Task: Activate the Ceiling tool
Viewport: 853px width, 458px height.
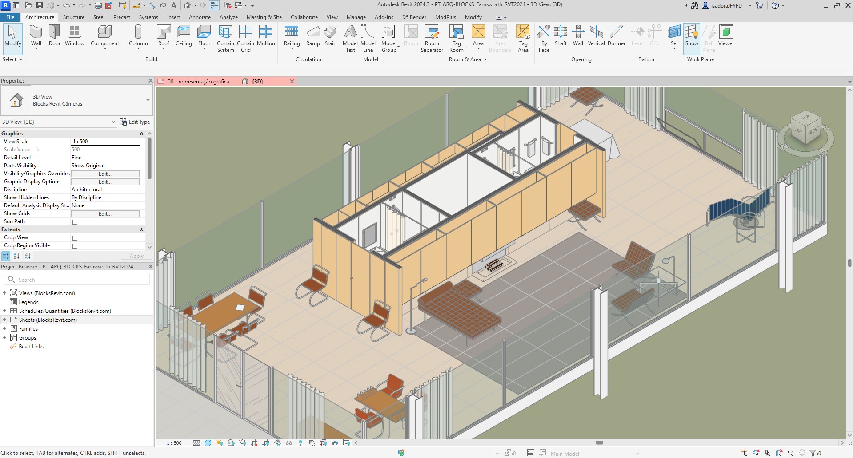Action: tap(184, 36)
